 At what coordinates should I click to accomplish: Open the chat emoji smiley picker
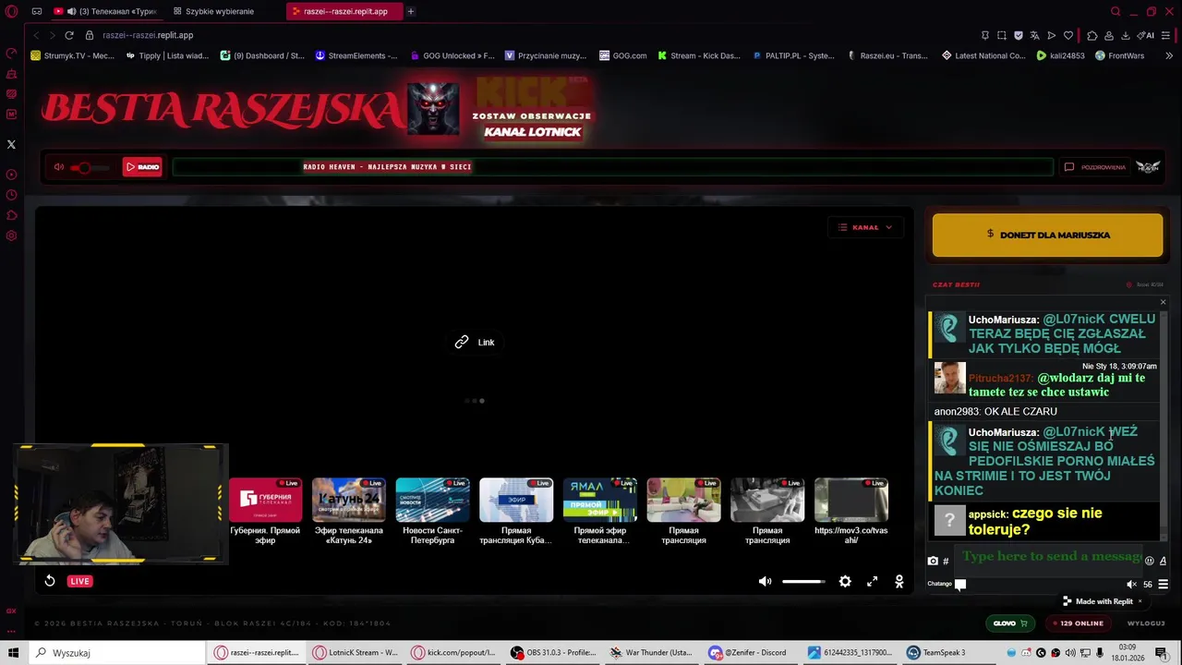1150,561
